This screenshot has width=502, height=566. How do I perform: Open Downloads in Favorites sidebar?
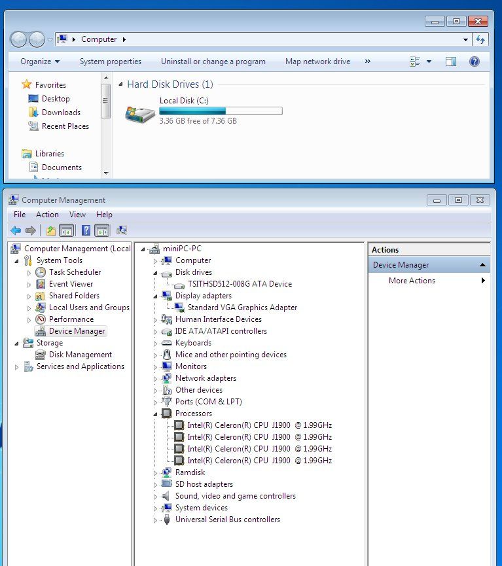pos(61,113)
